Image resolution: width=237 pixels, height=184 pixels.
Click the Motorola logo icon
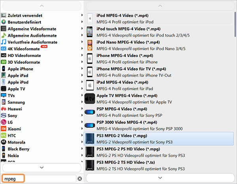coord(4,142)
